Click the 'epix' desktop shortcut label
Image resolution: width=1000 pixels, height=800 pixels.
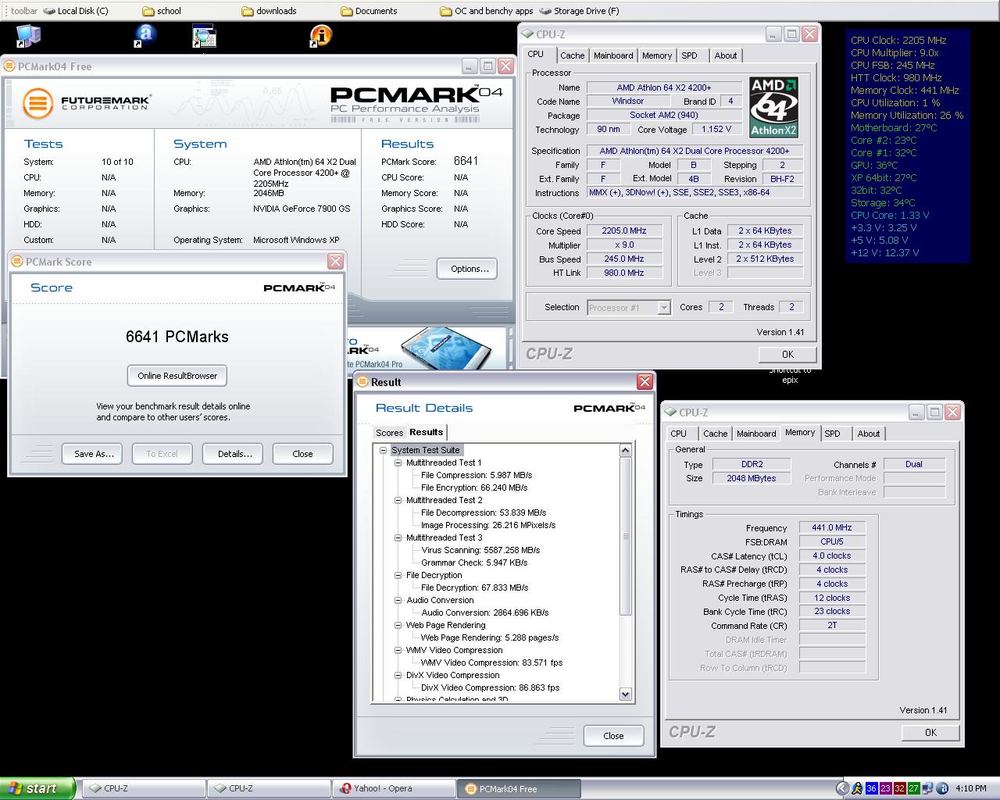pyautogui.click(x=790, y=380)
